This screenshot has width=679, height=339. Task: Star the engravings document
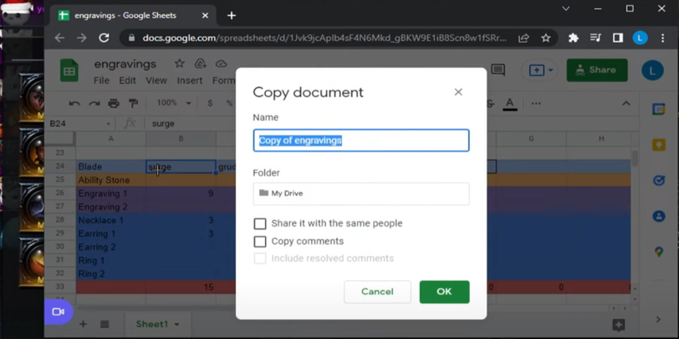pyautogui.click(x=179, y=63)
